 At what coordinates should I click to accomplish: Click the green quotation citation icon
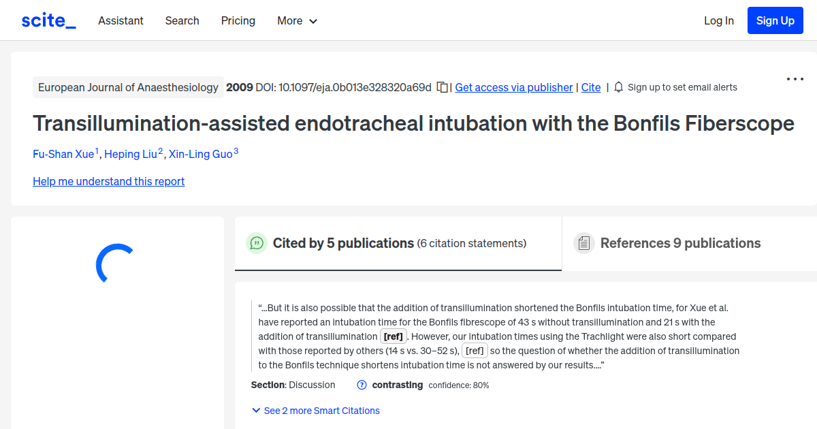257,243
